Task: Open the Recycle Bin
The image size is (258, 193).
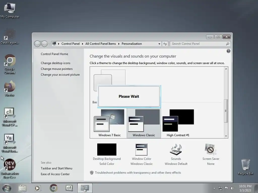Action: 245,167
